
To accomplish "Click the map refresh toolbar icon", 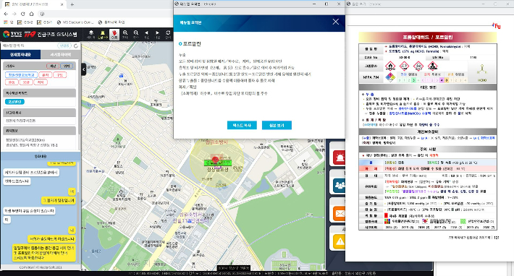I will 168,34.
